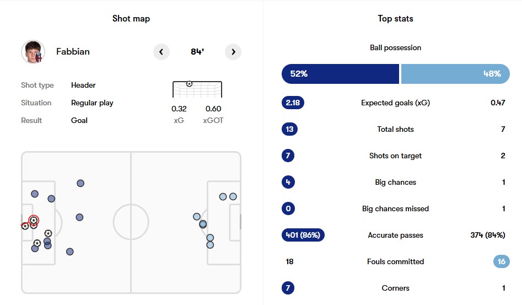The image size is (522, 305).
Task: Select the away shot dot closest to the right goal
Action: tap(233, 197)
